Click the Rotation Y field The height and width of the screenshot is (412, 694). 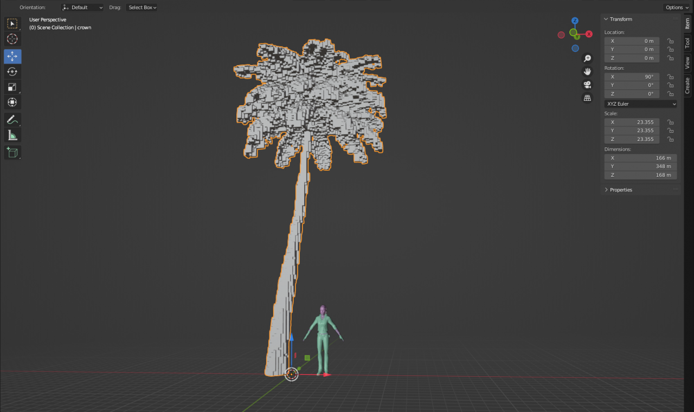coord(632,85)
